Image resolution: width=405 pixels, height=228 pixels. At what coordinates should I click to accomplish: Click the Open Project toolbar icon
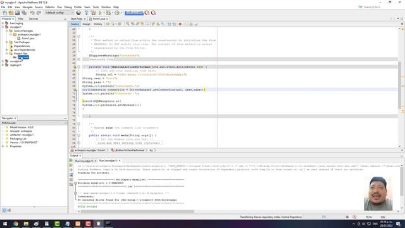(x=17, y=13)
